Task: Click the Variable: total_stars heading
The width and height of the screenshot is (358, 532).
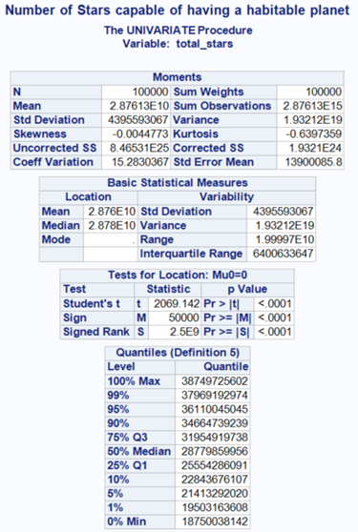Action: [x=178, y=44]
